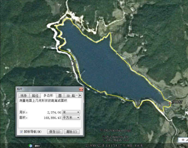Open the 面积 unit dropdown (平方米)
The width and height of the screenshot is (188, 148).
pyautogui.click(x=71, y=118)
